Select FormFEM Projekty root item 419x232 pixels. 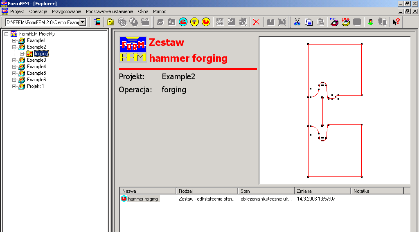(x=37, y=34)
